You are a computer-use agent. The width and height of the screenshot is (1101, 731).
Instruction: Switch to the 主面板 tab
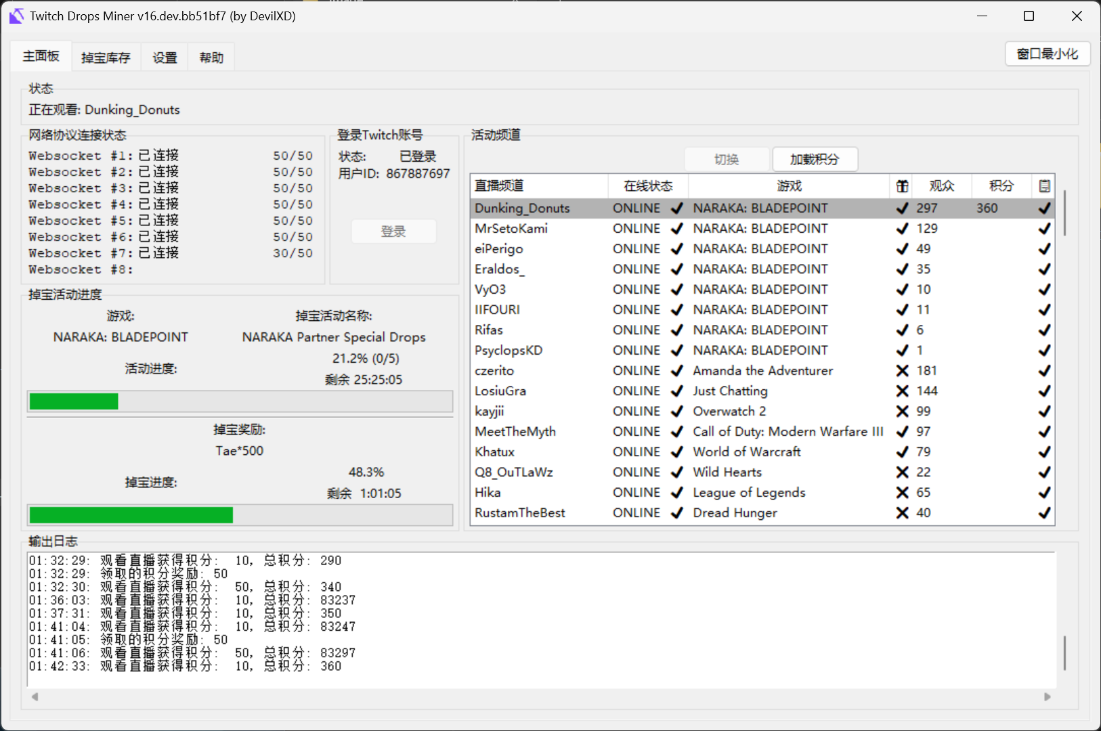pos(41,56)
